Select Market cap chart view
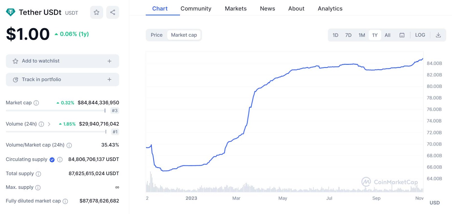Image resolution: width=452 pixels, height=214 pixels. click(x=184, y=35)
